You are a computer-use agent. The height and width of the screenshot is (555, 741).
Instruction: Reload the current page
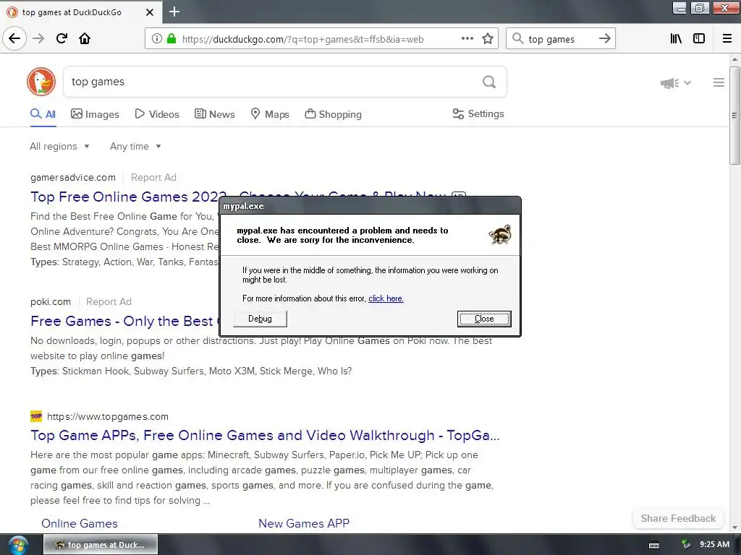tap(62, 38)
